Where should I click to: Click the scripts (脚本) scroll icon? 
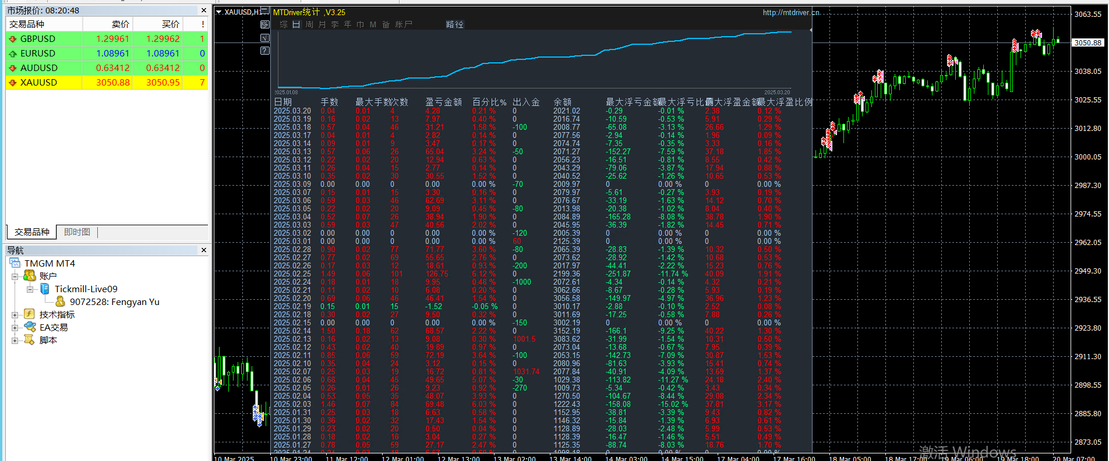click(30, 340)
